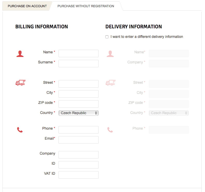Click the billing ZIP code field
This screenshot has width=205, height=192.
pyautogui.click(x=78, y=104)
